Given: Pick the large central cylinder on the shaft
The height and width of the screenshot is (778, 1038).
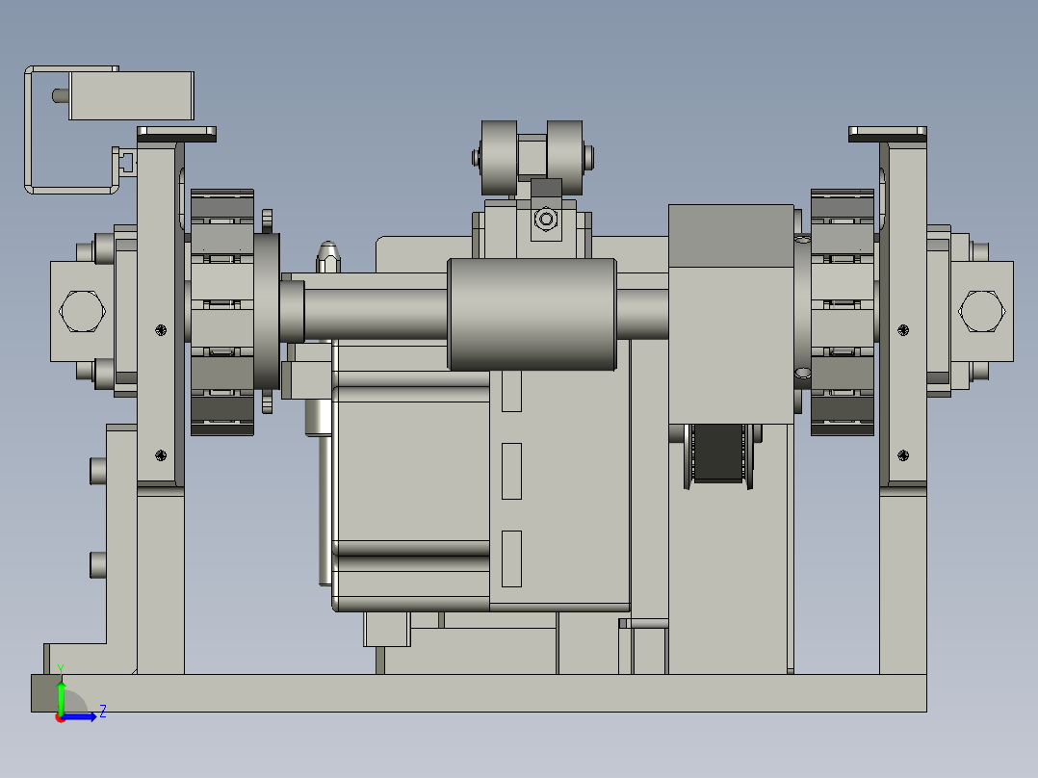Looking at the screenshot, I should (x=532, y=315).
